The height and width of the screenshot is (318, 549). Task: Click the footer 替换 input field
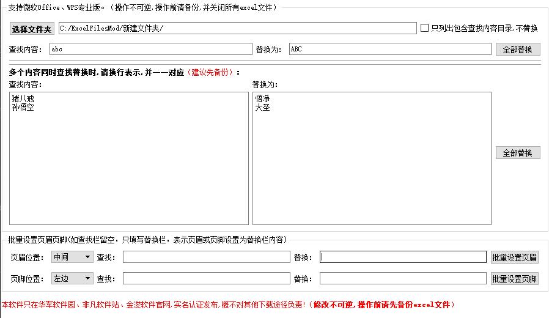pyautogui.click(x=403, y=278)
